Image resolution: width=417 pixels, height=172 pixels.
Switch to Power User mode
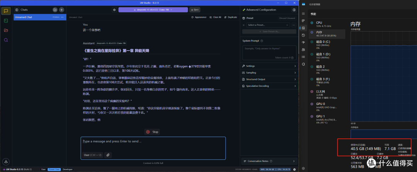click(x=54, y=169)
